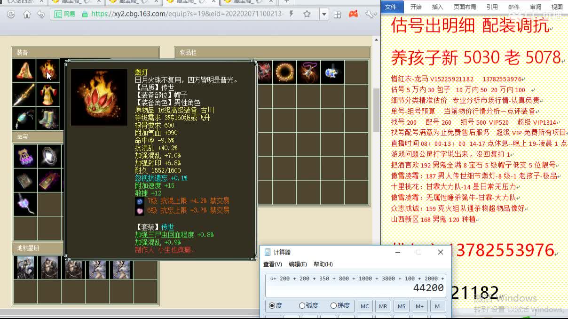This screenshot has width=568, height=319.
Task: Open the browser extensions grid icon
Action: pos(337,15)
